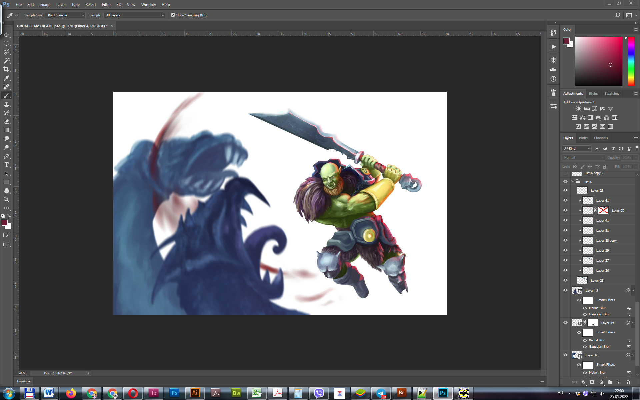Image resolution: width=640 pixels, height=400 pixels.
Task: Open blending mode Normal dropdown
Action: (583, 158)
